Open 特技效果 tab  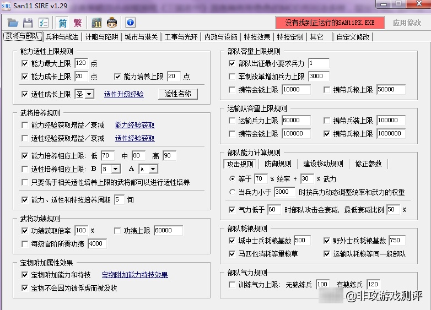[257, 37]
